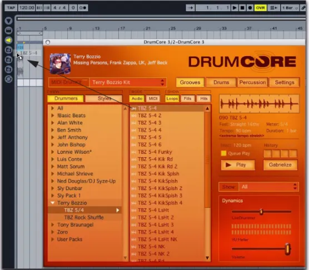
Task: Enable the Queue Play checkbox
Action: click(223, 153)
